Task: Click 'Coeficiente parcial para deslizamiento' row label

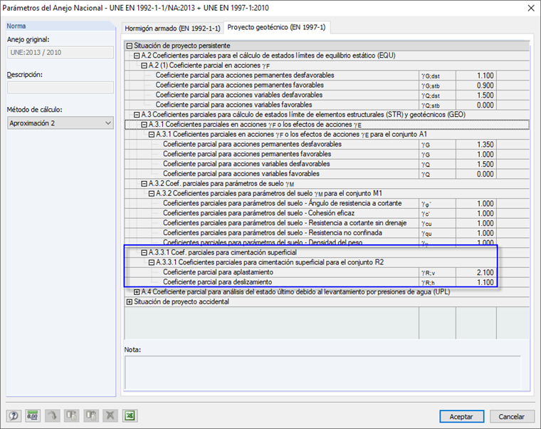Action: 217,282
